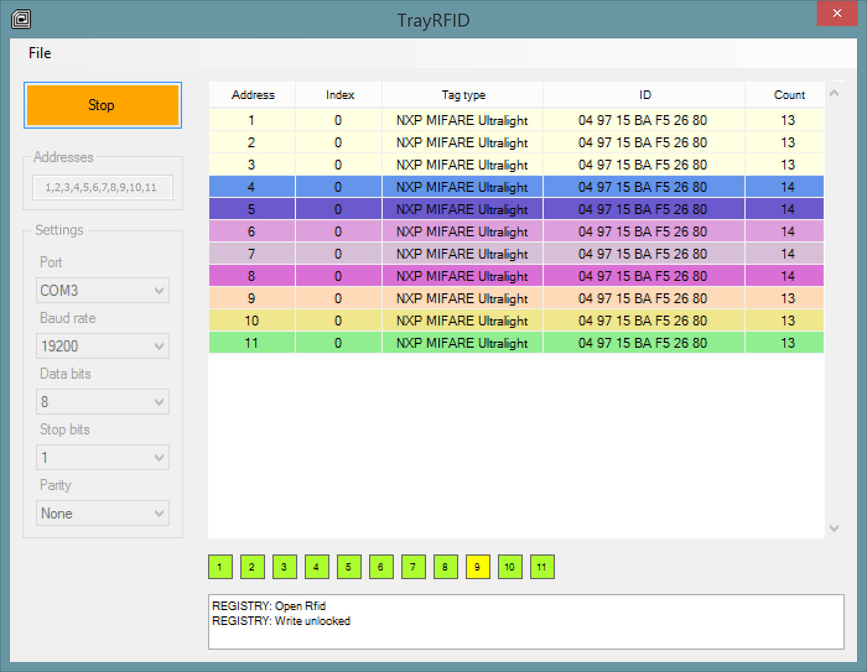Click the yellow address 9 indicator square
Image resolution: width=867 pixels, height=672 pixels.
pyautogui.click(x=477, y=567)
